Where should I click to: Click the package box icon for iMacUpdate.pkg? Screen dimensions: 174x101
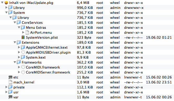coord(6,3)
